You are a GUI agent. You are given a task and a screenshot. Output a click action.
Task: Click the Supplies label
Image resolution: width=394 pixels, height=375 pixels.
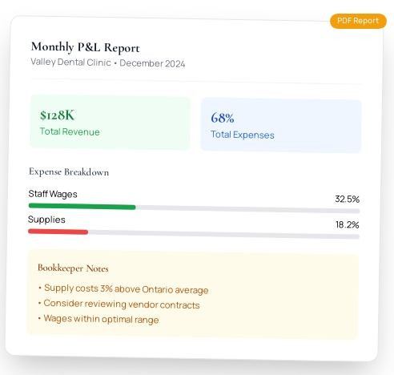pyautogui.click(x=46, y=220)
